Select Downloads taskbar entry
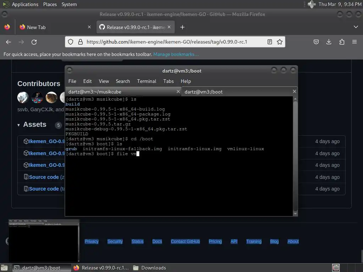Image resolution: width=363 pixels, height=272 pixels. [150, 268]
